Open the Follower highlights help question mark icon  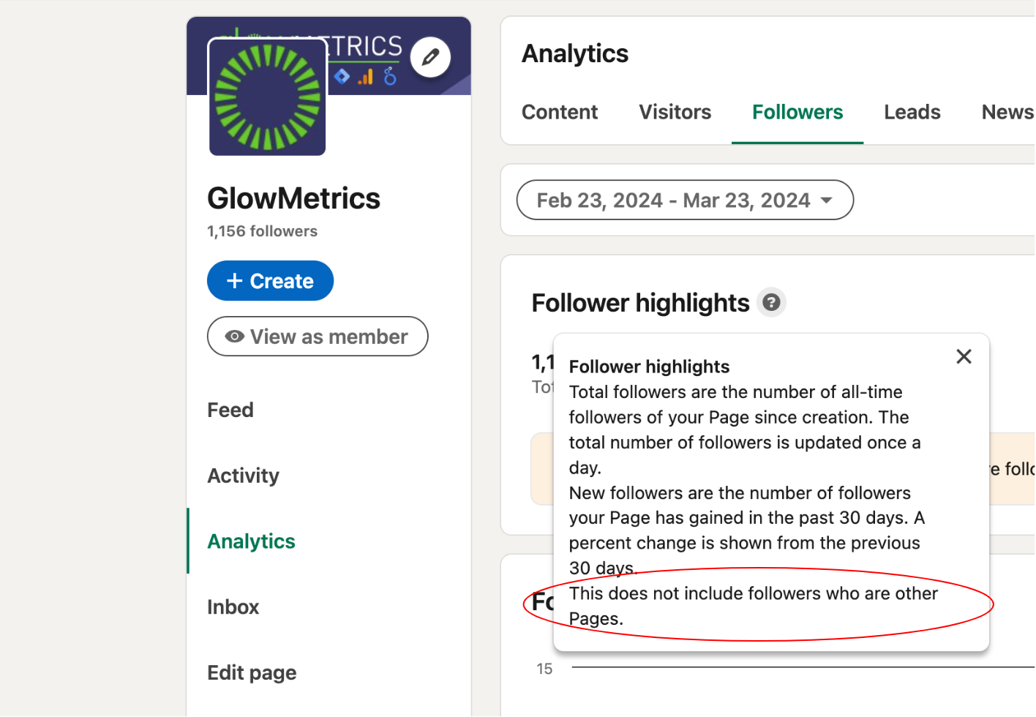coord(771,302)
